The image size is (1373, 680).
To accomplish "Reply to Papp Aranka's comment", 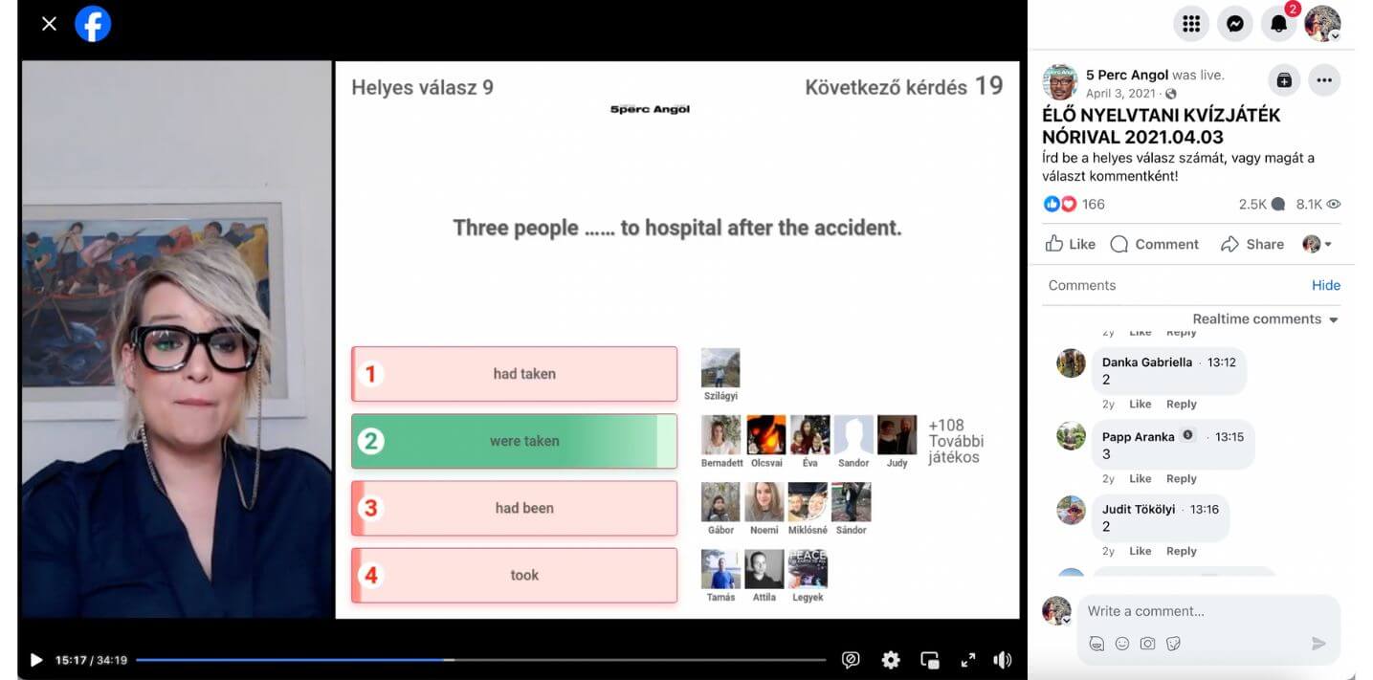I will pyautogui.click(x=1182, y=478).
